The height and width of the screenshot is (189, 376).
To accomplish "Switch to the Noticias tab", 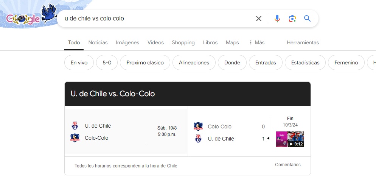I will click(98, 42).
